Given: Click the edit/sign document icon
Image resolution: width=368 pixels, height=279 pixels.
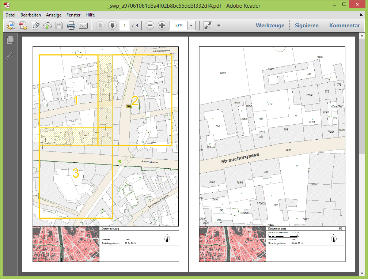Looking at the screenshot, I should click(35, 26).
